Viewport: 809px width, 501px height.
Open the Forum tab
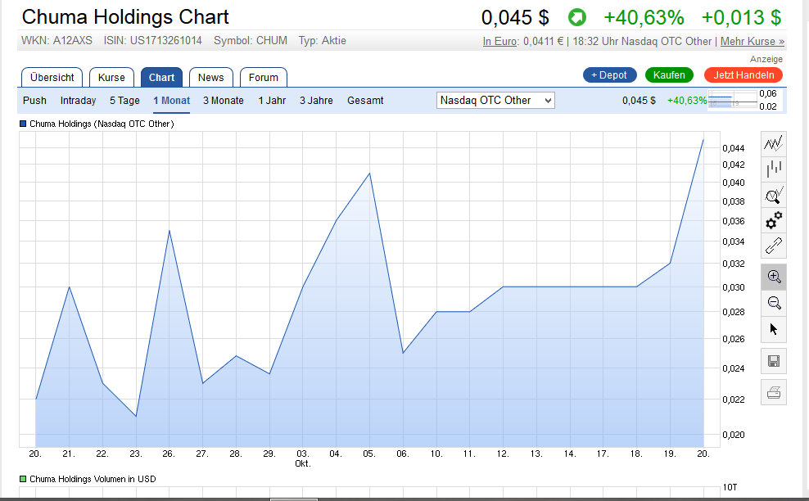[x=264, y=78]
